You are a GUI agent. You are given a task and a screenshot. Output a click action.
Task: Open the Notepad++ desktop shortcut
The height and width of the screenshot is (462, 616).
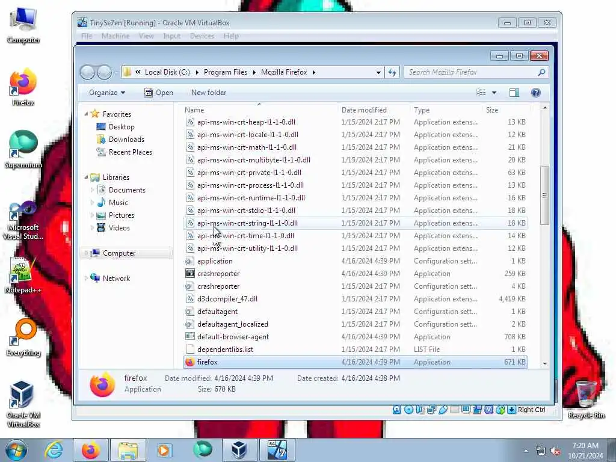23,274
